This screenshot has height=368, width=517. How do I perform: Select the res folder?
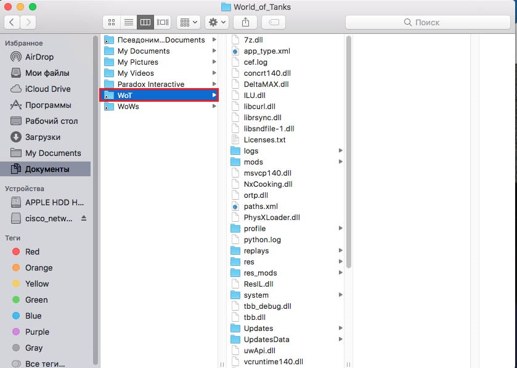pos(286,262)
